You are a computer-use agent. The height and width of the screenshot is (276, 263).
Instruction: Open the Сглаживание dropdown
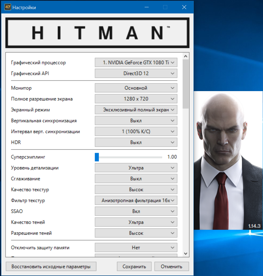tap(136, 179)
